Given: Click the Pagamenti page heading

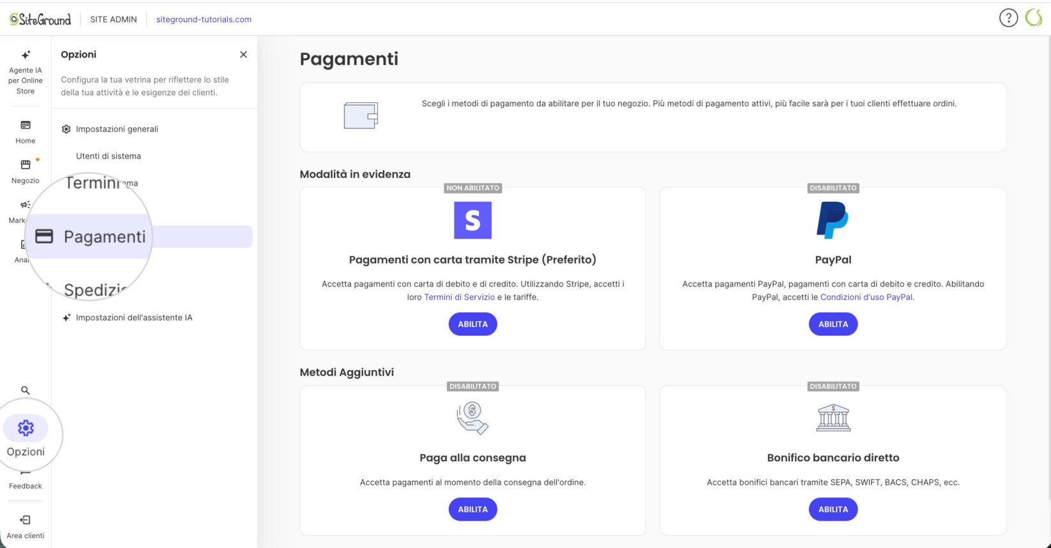Looking at the screenshot, I should click(x=349, y=59).
